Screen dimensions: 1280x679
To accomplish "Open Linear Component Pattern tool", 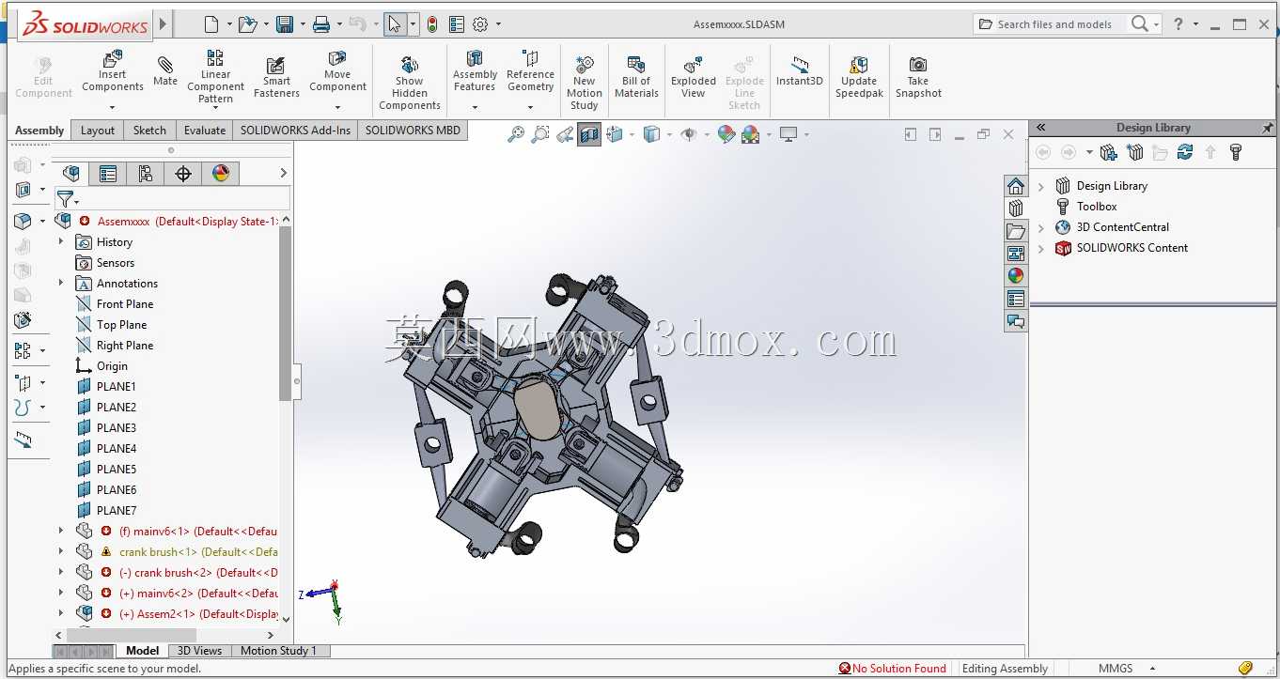I will point(215,76).
